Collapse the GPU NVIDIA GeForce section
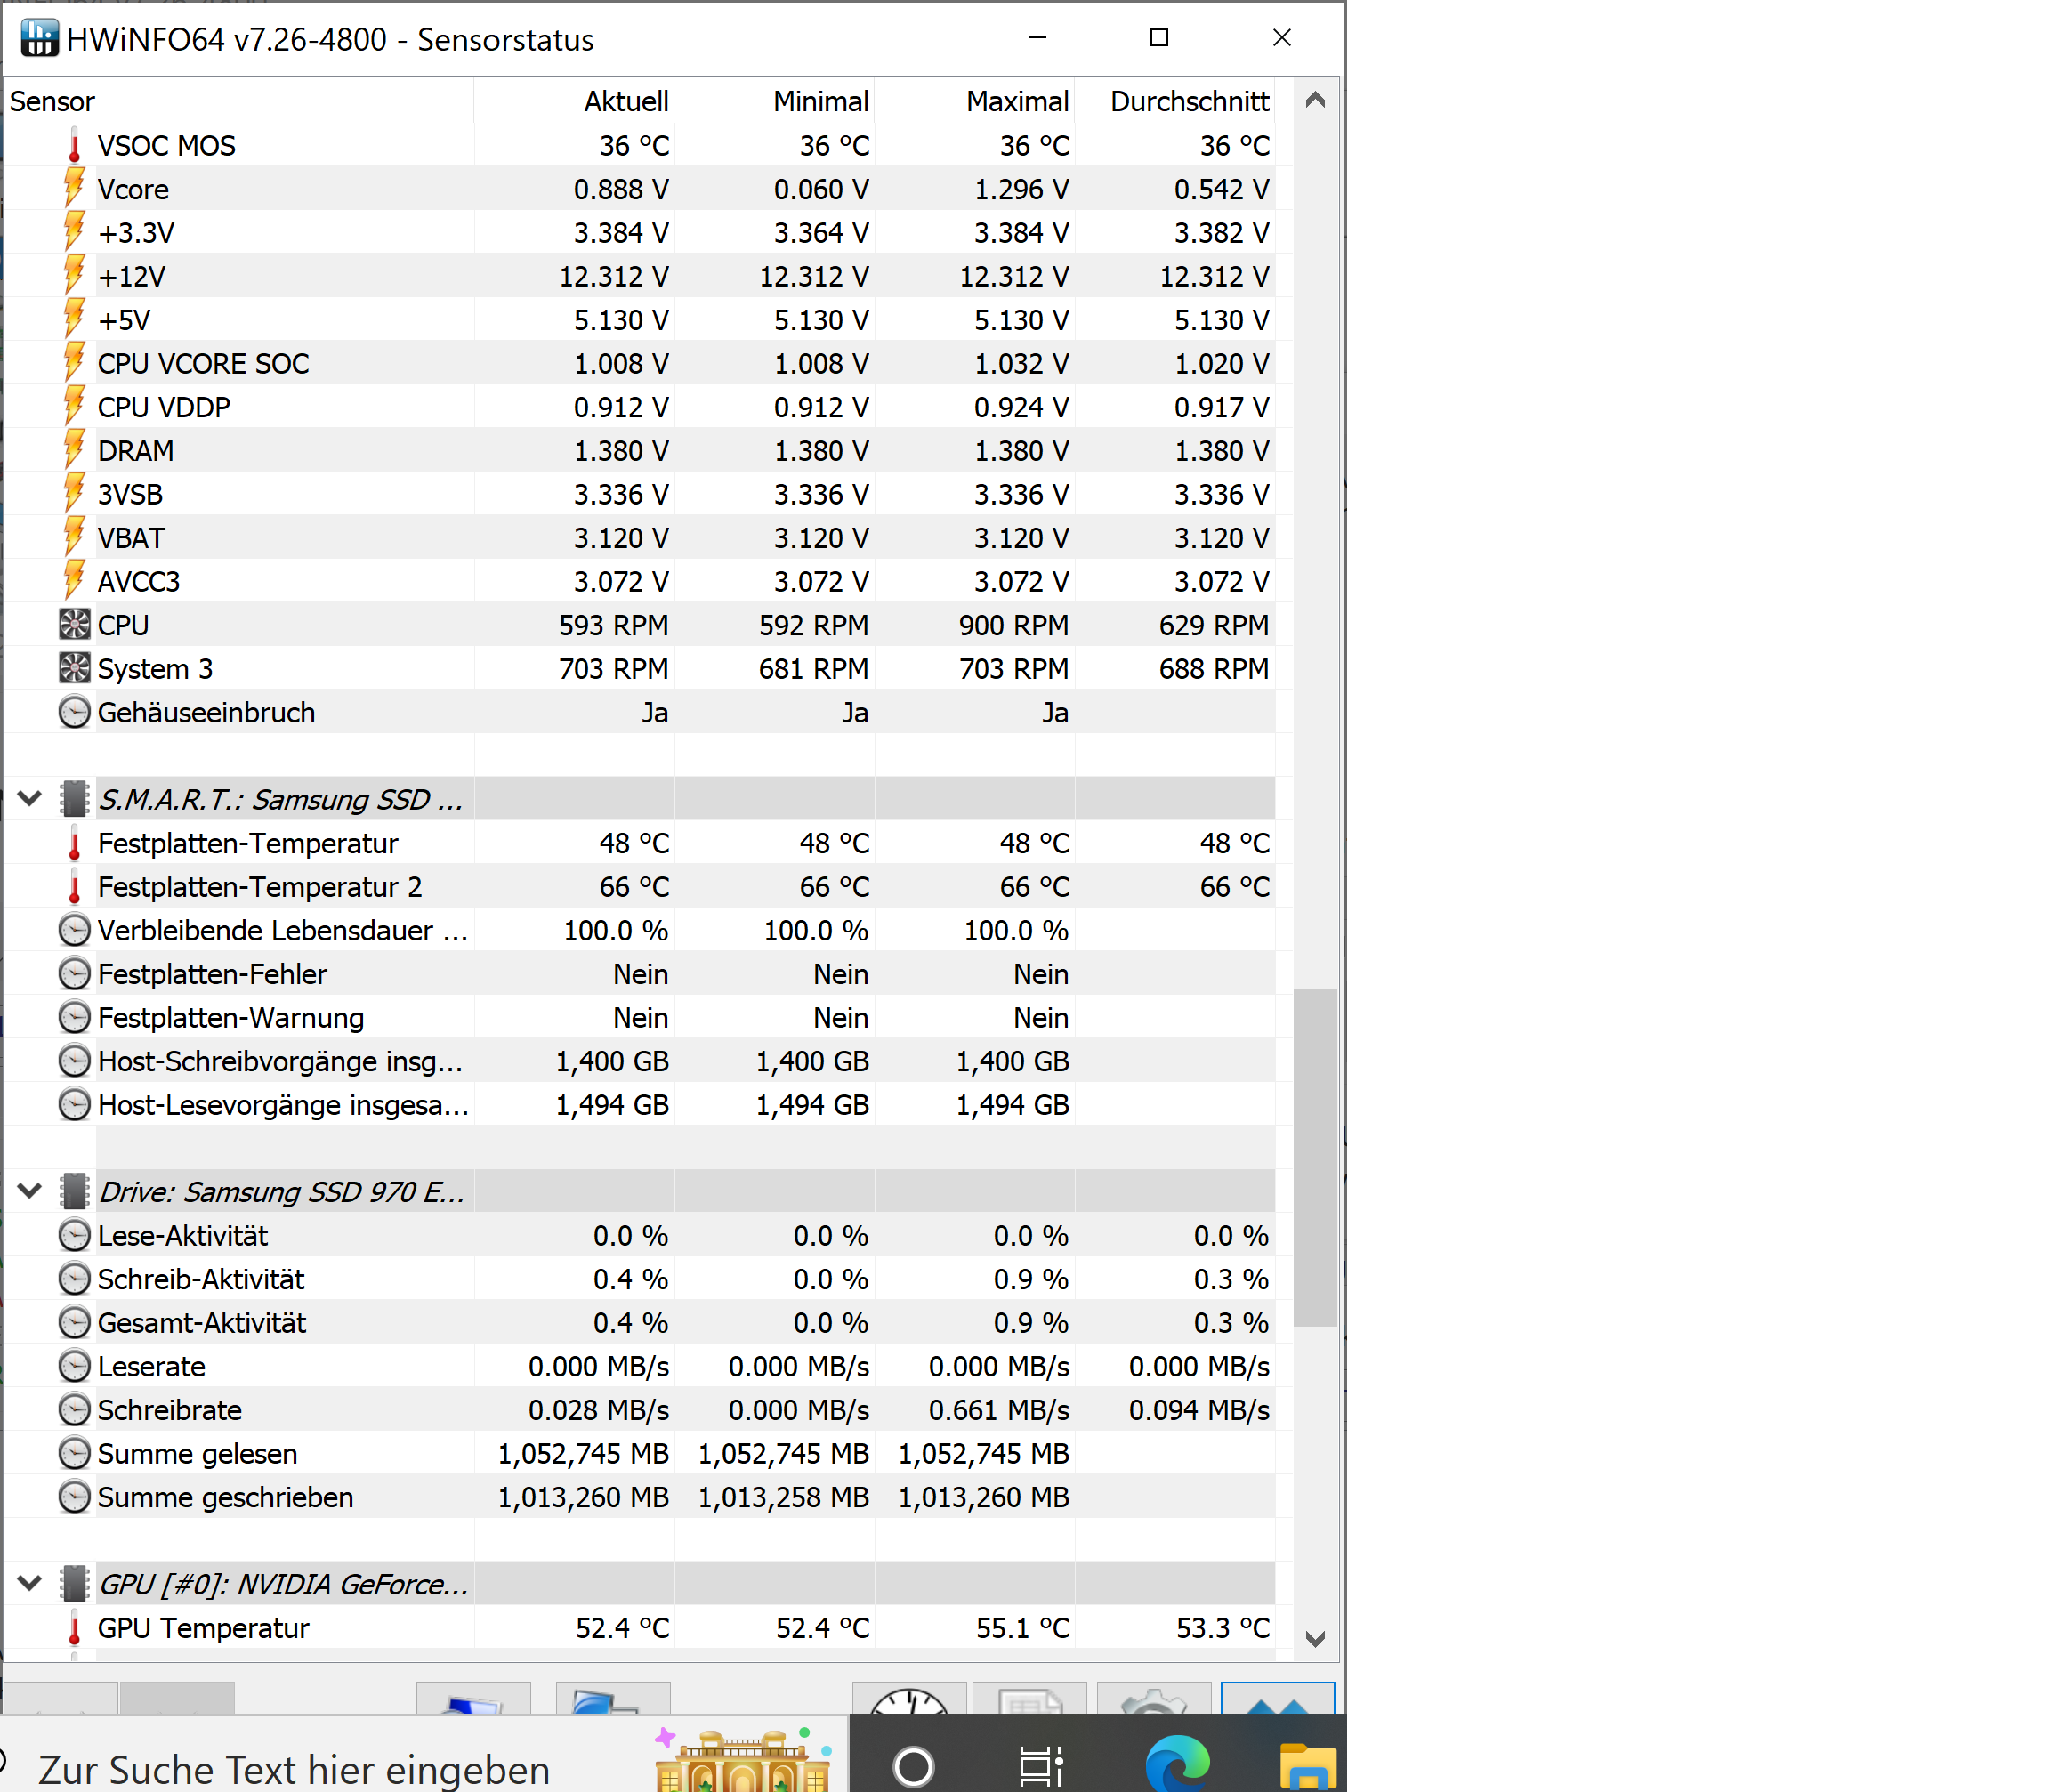The image size is (2050, 1792). tap(30, 1583)
